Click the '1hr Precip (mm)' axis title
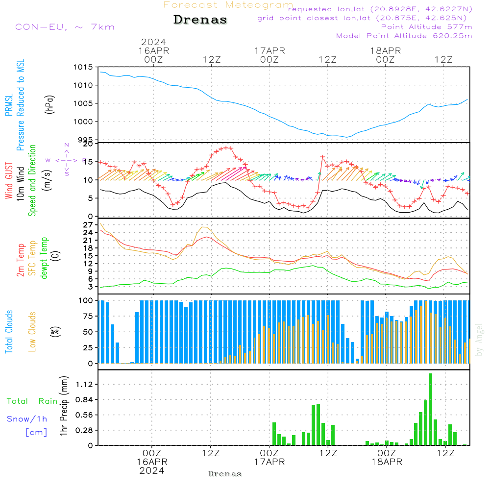The height and width of the screenshot is (490, 490). (64, 406)
